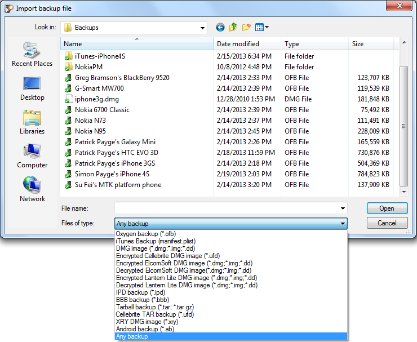The image size is (417, 342).
Task: Select the Nokia 6700 Classic file icon
Action: (x=68, y=109)
